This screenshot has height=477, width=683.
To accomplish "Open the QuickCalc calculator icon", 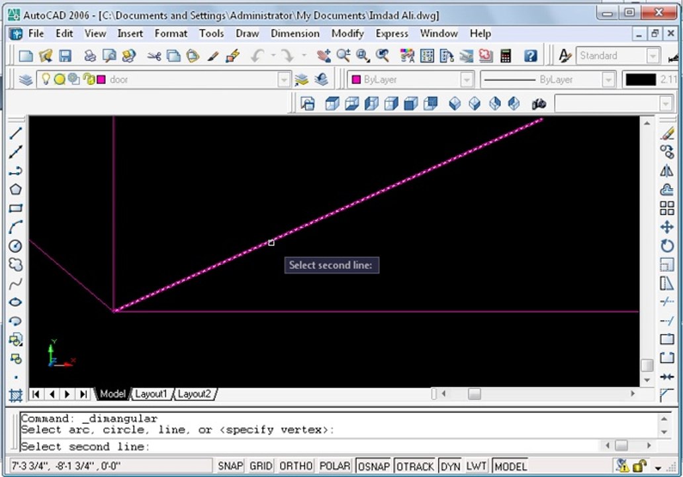I will 506,56.
